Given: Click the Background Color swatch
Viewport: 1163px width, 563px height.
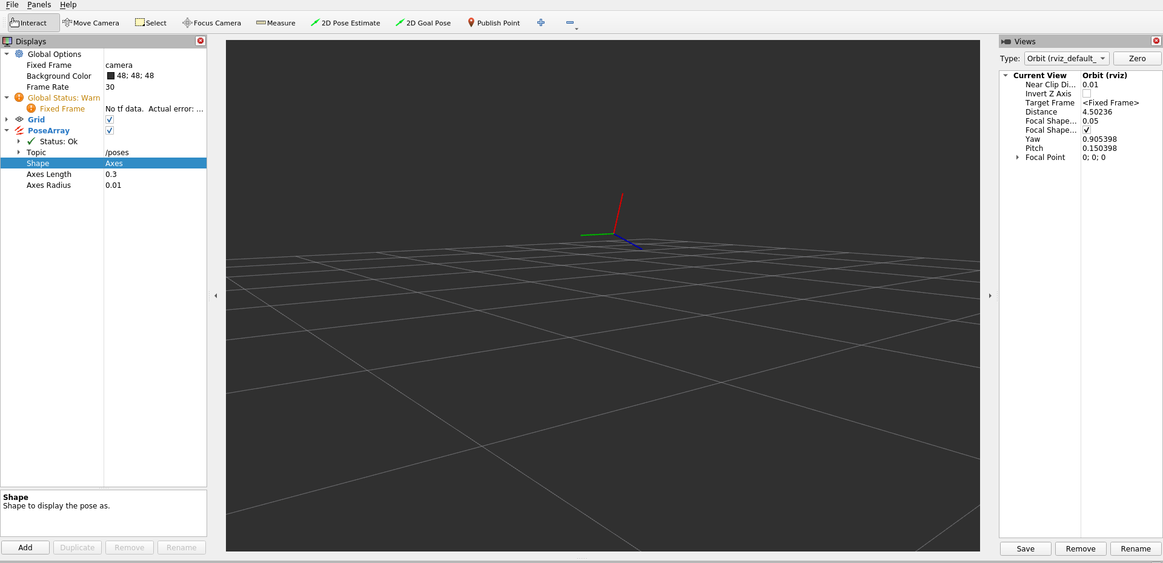Looking at the screenshot, I should (x=111, y=76).
